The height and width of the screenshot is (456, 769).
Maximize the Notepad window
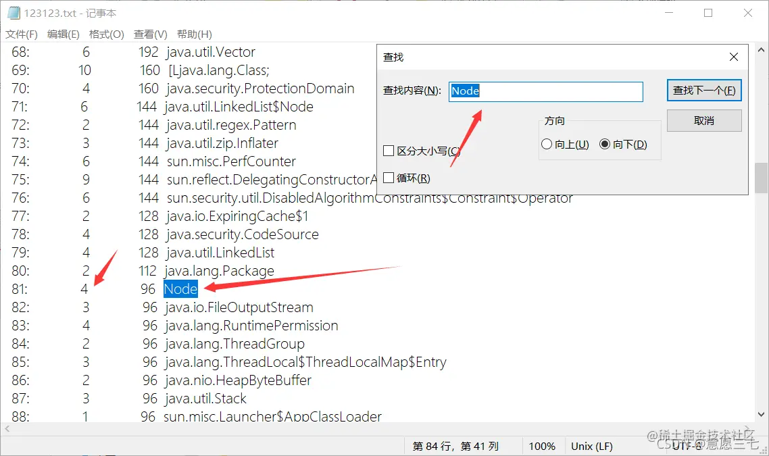[x=708, y=13]
